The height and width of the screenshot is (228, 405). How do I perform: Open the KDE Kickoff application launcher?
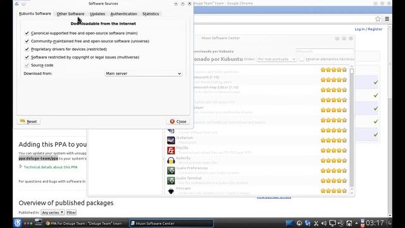tap(17, 223)
